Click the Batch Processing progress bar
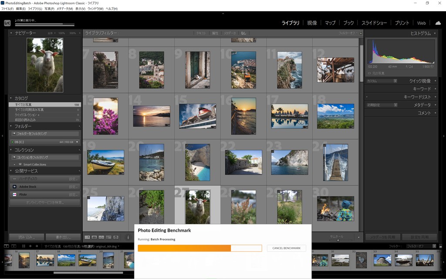446x279 pixels. (199, 248)
